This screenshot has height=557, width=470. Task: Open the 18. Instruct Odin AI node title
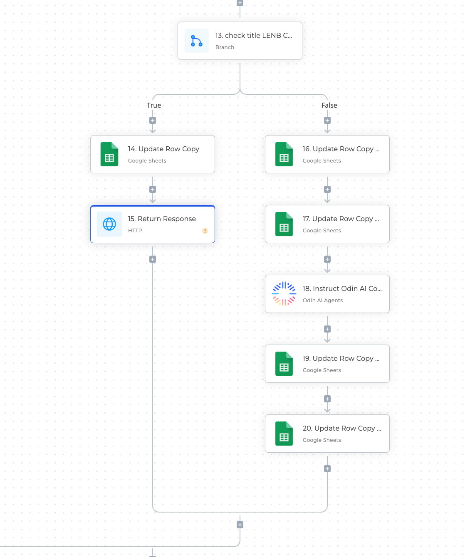pyautogui.click(x=342, y=288)
